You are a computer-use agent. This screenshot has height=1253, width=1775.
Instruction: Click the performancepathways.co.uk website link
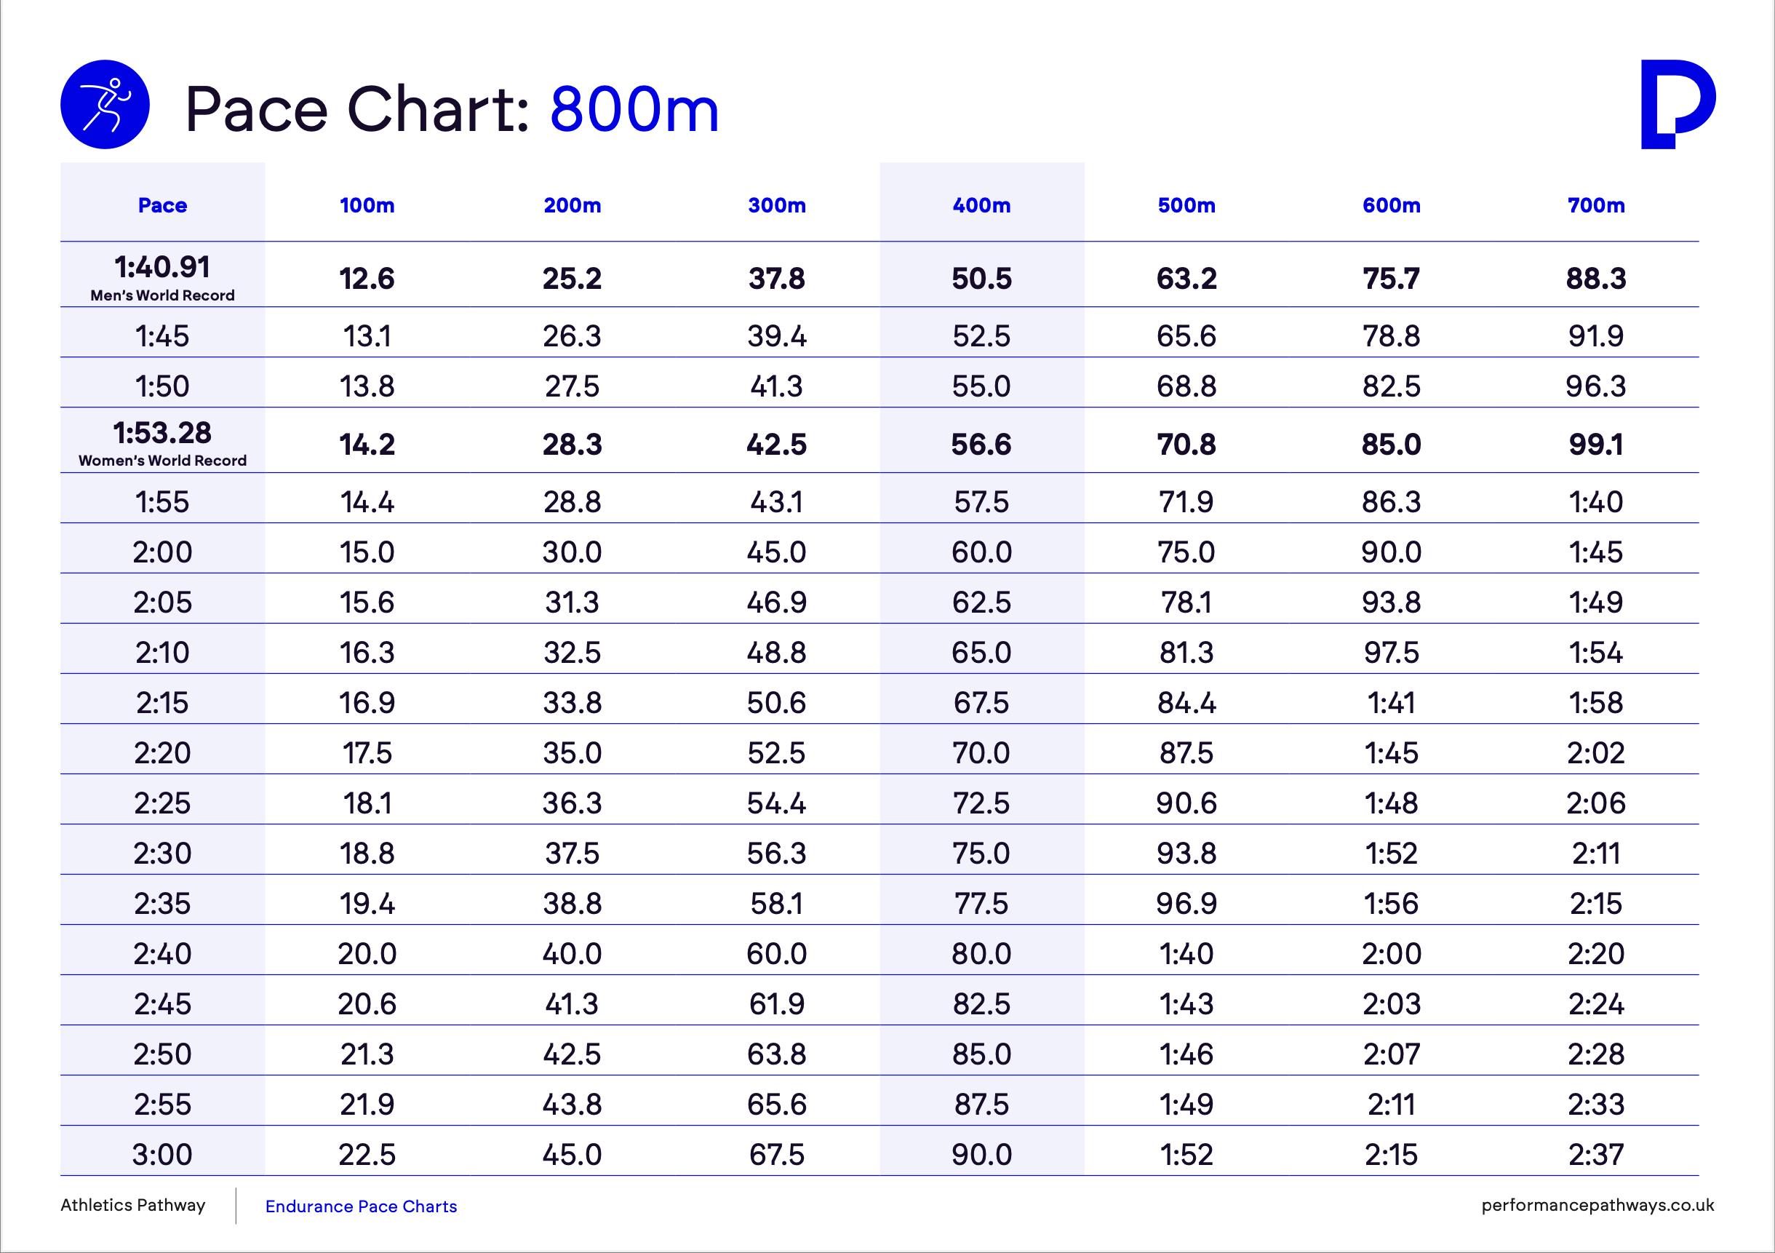1598,1206
